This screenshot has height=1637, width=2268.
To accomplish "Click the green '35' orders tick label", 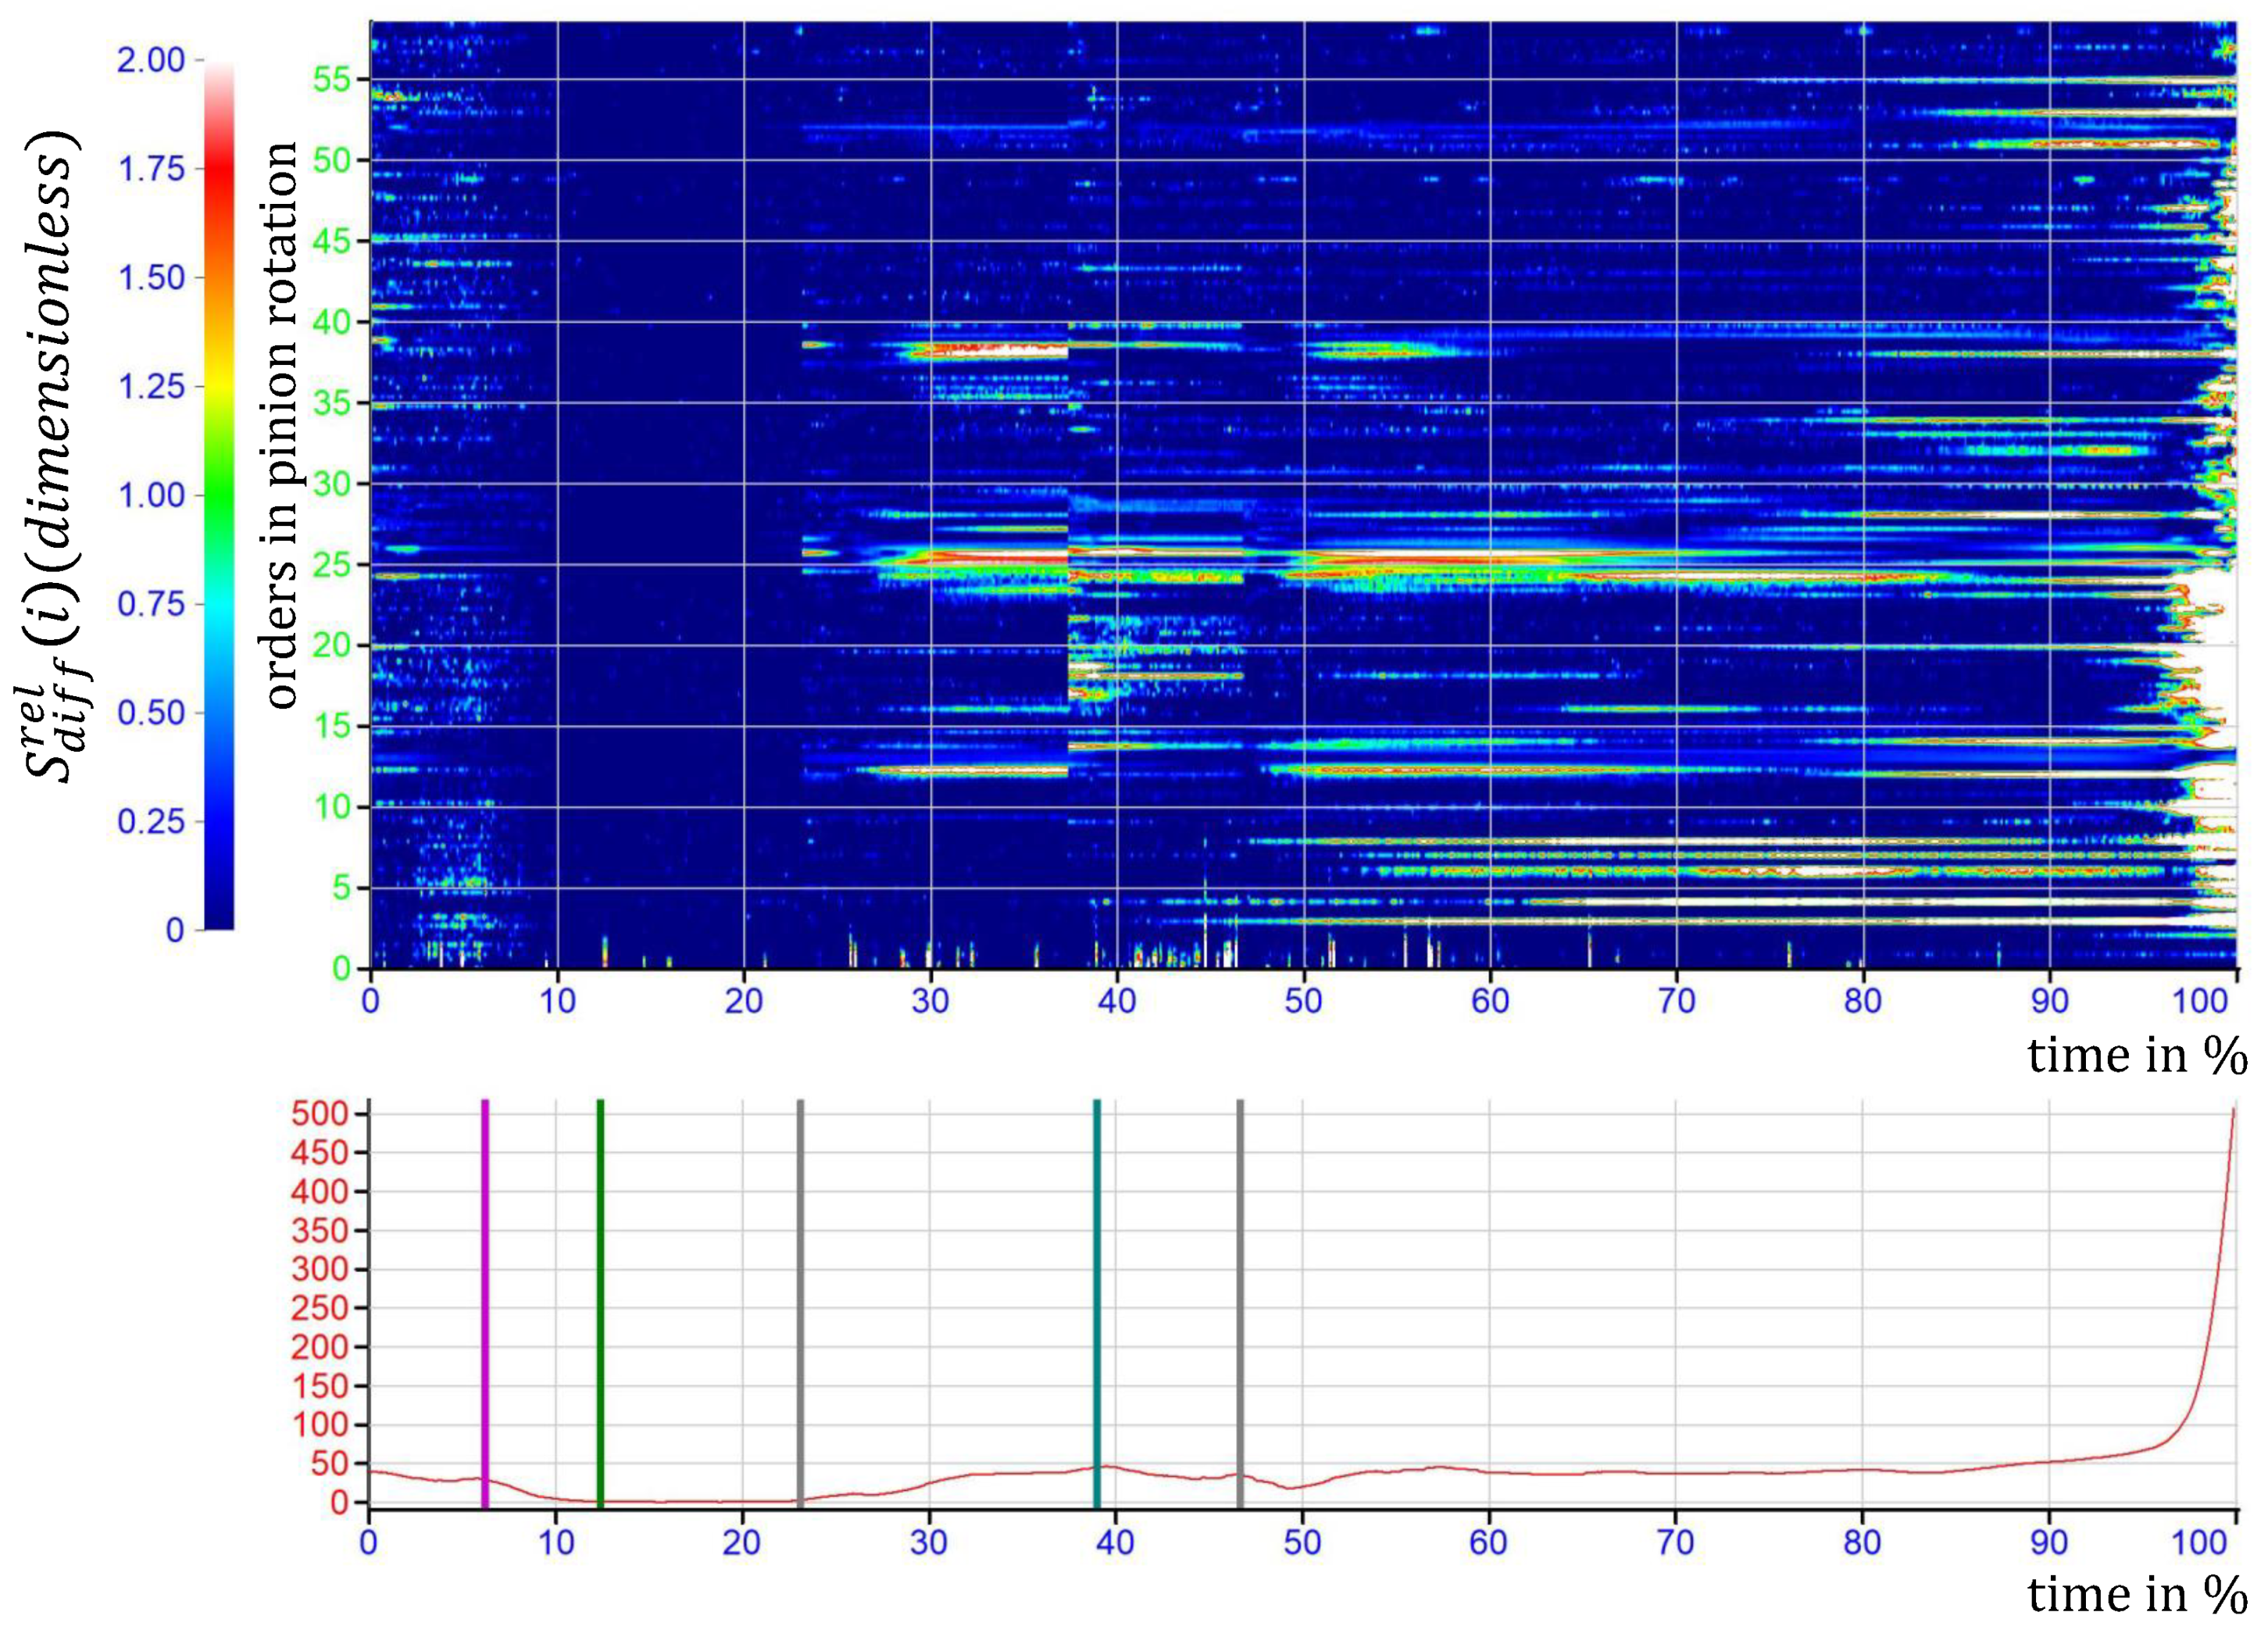I will tap(332, 404).
